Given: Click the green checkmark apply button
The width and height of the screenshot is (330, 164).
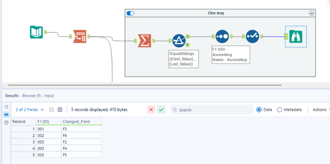Looking at the screenshot, I should click(x=161, y=110).
